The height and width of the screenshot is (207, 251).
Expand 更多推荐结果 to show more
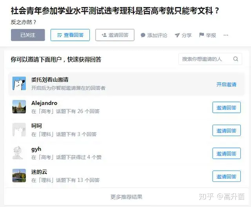tap(126, 196)
